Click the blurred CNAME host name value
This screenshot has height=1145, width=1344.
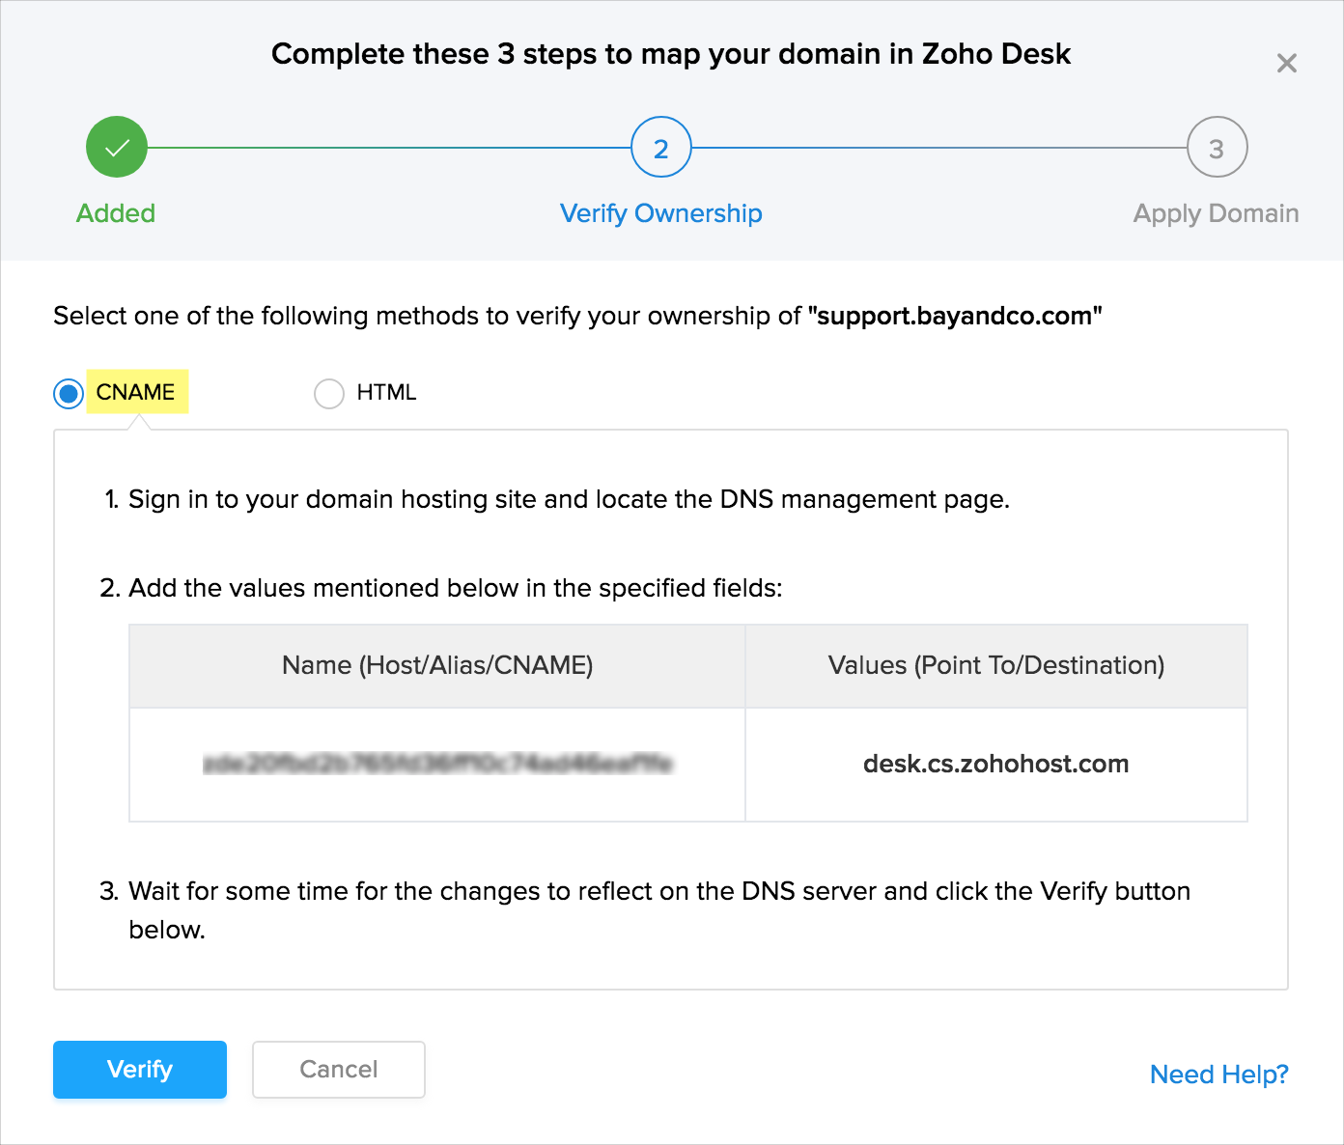pyautogui.click(x=437, y=764)
